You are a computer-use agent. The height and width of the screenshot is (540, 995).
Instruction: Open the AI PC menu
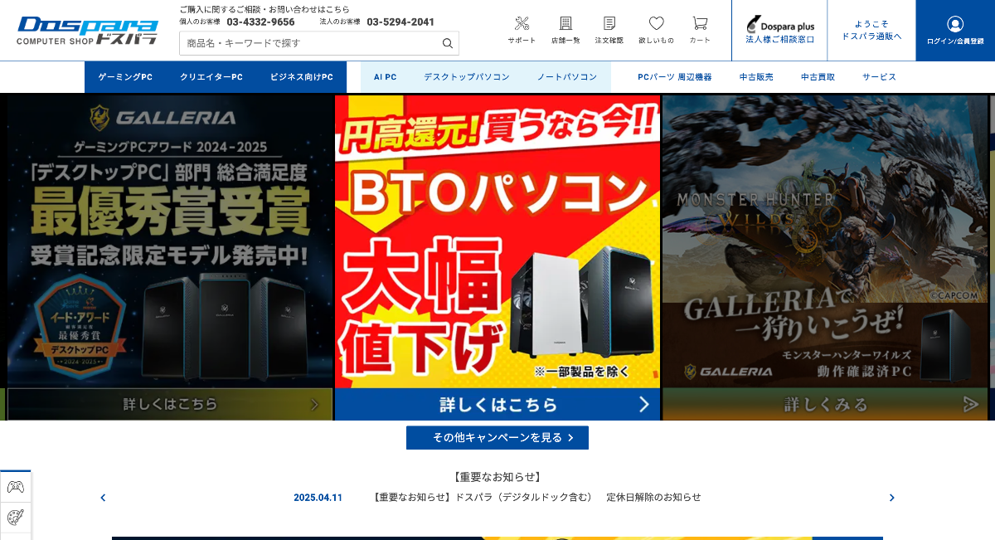(x=385, y=77)
